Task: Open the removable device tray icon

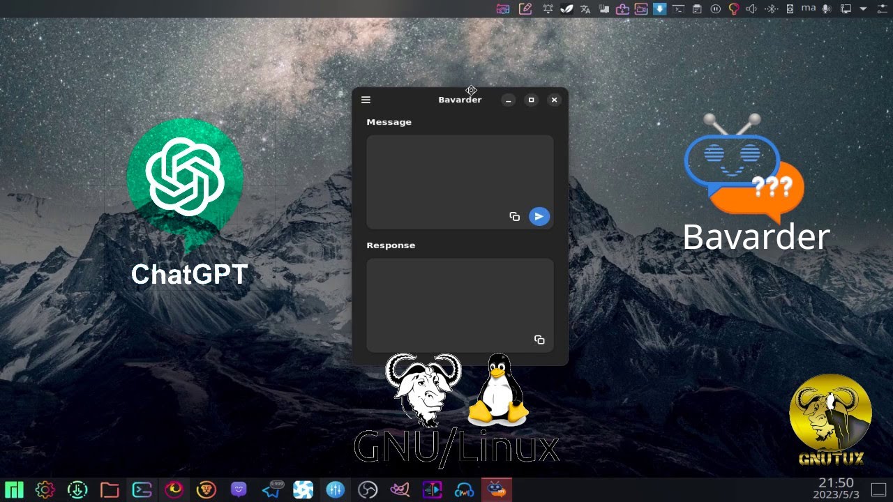Action: pos(790,8)
